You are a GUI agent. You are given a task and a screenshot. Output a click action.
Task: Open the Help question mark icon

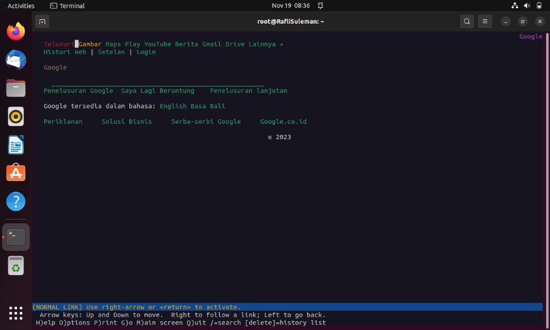[x=16, y=202]
